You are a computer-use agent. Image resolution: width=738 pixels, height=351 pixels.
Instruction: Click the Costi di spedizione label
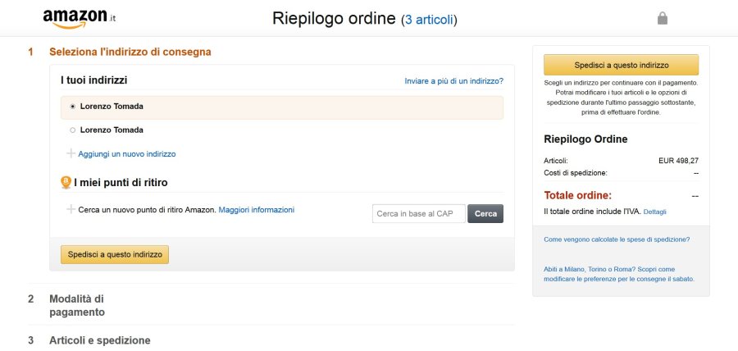(x=575, y=173)
